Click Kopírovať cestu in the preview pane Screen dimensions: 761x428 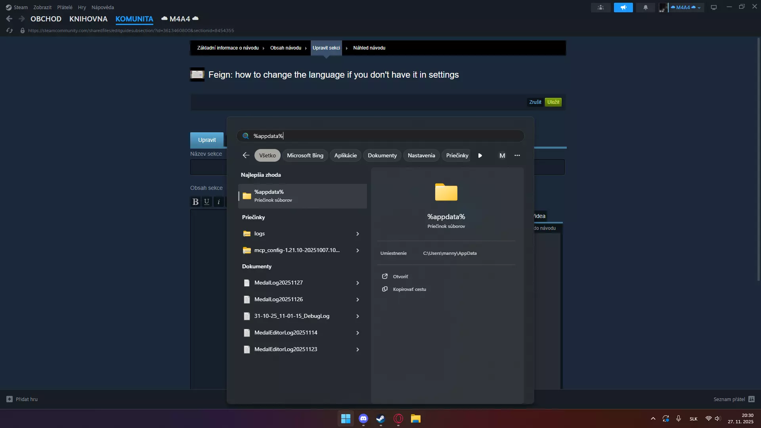(409, 289)
